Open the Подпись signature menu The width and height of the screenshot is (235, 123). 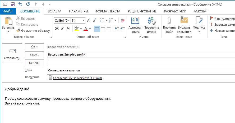[199, 25]
